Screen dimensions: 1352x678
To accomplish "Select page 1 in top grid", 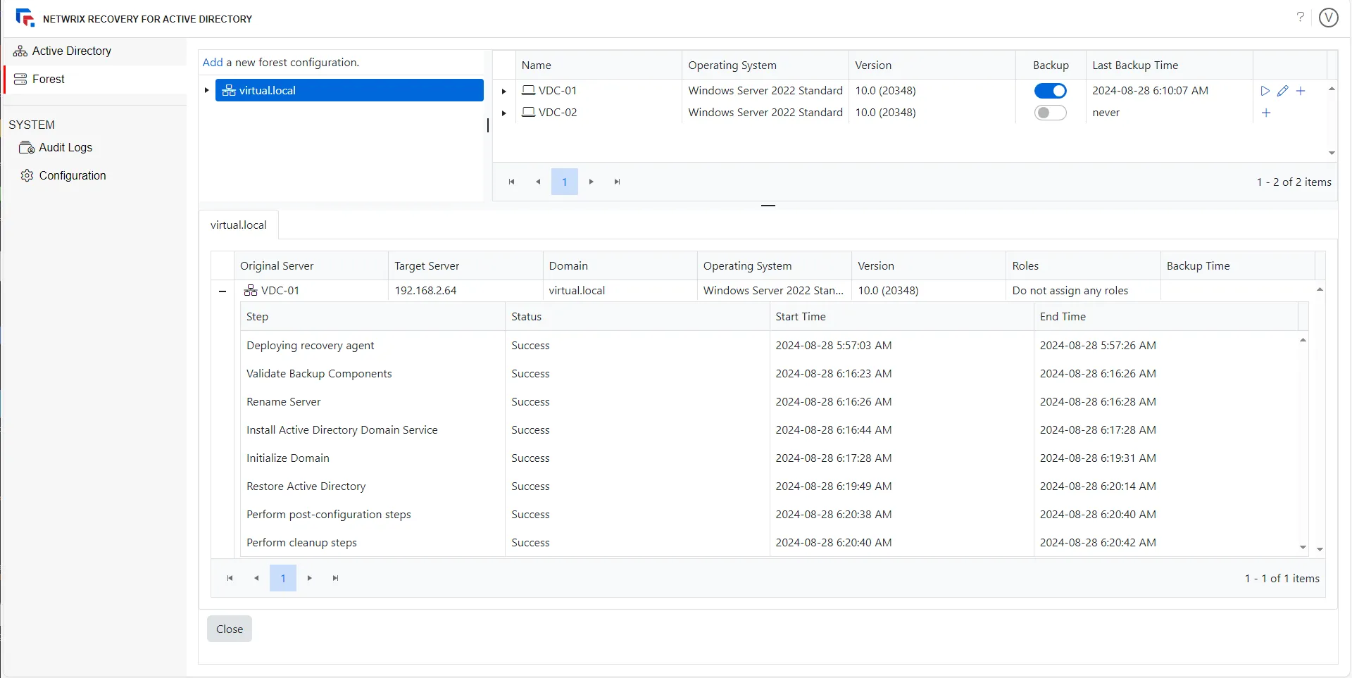I will click(565, 182).
